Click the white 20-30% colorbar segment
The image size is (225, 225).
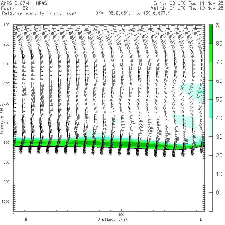211,146
